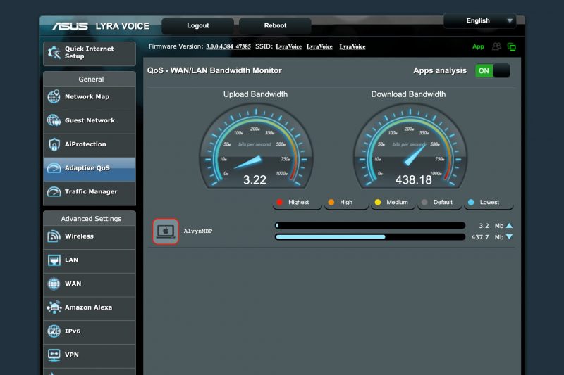This screenshot has height=375, width=564.
Task: Click the Wireless signal icon
Action: [54, 236]
